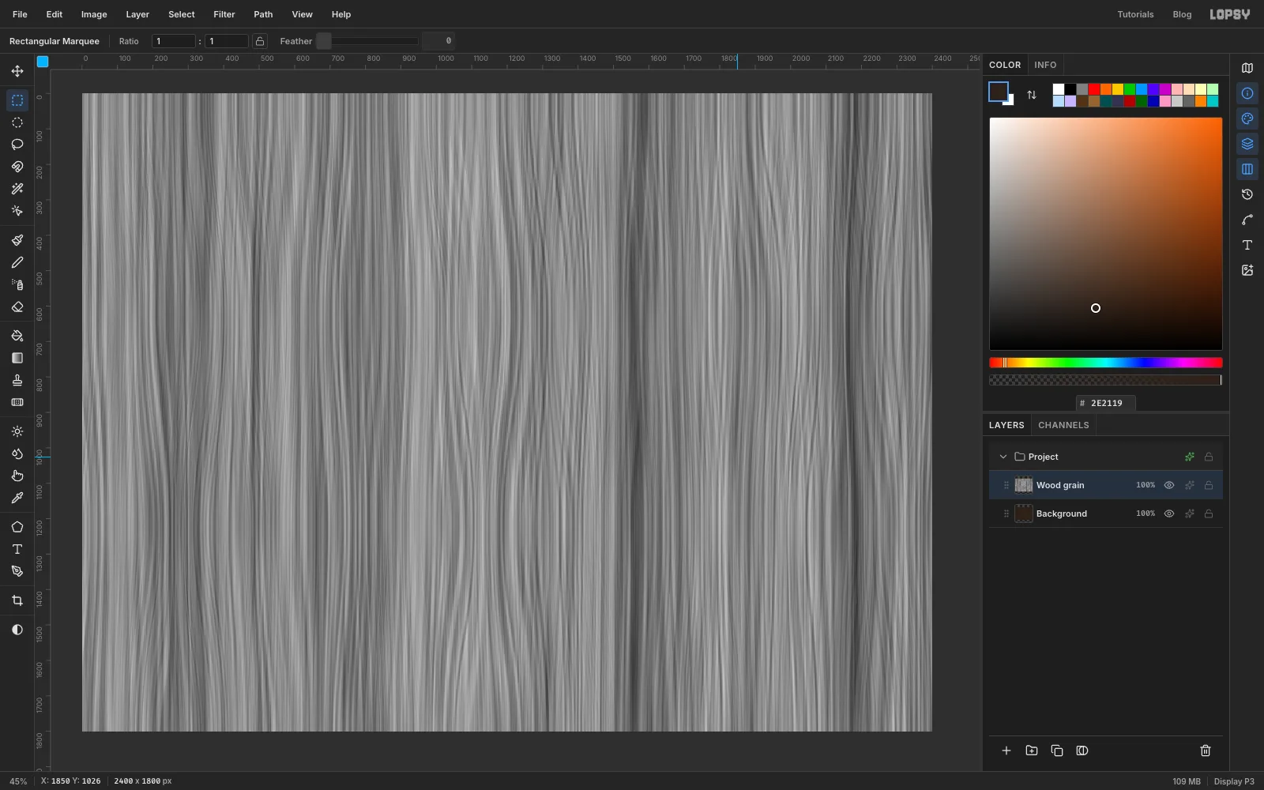
Task: Toggle lock on Background layer
Action: pyautogui.click(x=1209, y=513)
